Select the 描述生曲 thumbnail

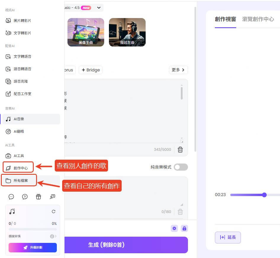pos(127,32)
